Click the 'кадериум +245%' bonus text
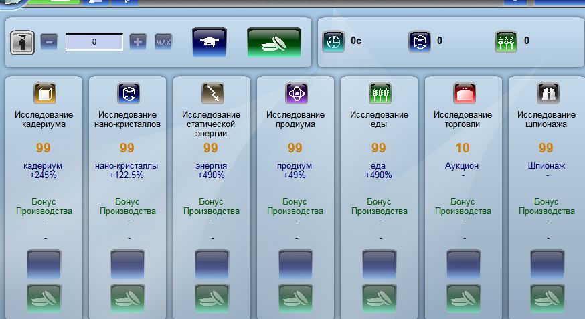585x319 pixels. coord(43,171)
